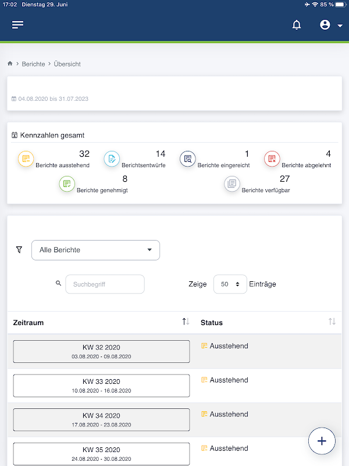Click the Berichte abgelehnt icon
Screen dimensions: 349x466
tap(272, 158)
